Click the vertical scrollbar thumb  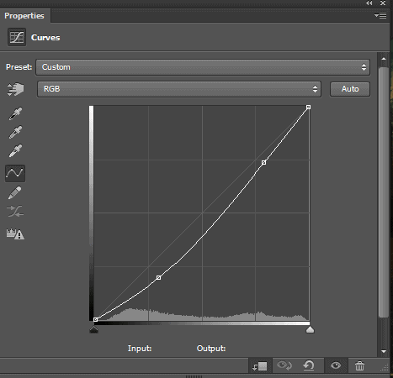(x=384, y=192)
